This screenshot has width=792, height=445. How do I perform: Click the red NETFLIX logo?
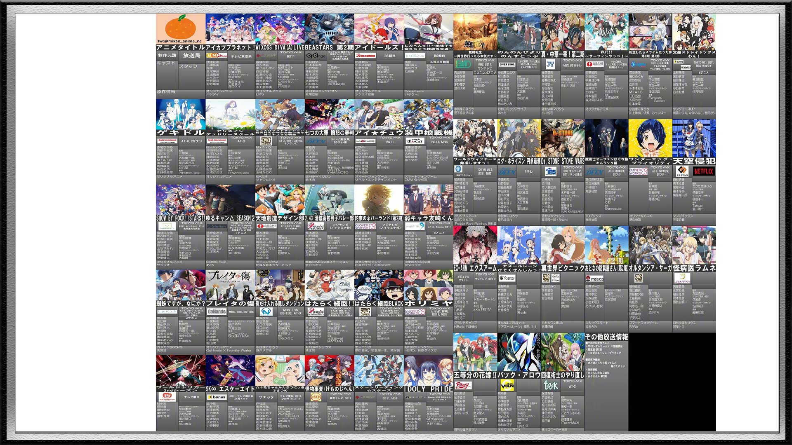click(x=704, y=171)
